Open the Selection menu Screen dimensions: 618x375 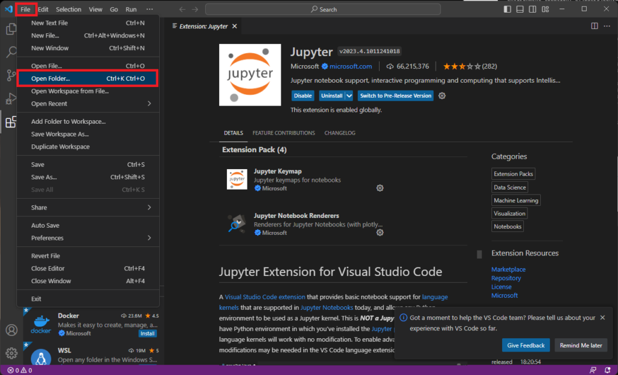pyautogui.click(x=69, y=9)
